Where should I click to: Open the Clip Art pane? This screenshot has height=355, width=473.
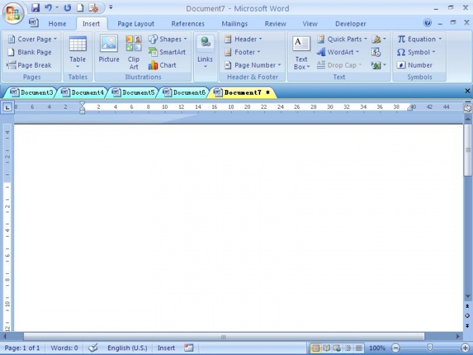(x=134, y=52)
